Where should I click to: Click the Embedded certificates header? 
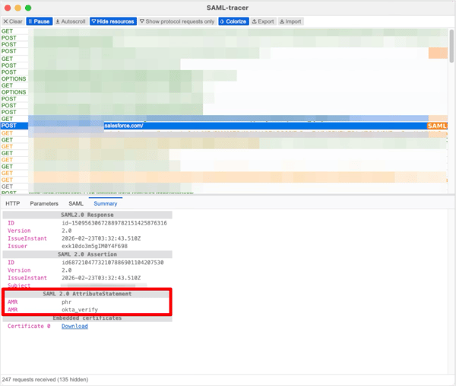click(87, 318)
